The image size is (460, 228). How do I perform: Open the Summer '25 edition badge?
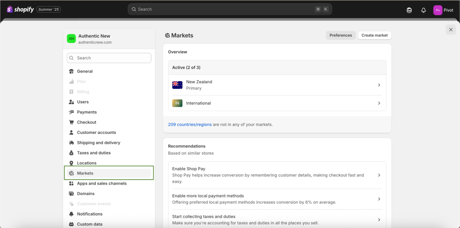coord(49,9)
